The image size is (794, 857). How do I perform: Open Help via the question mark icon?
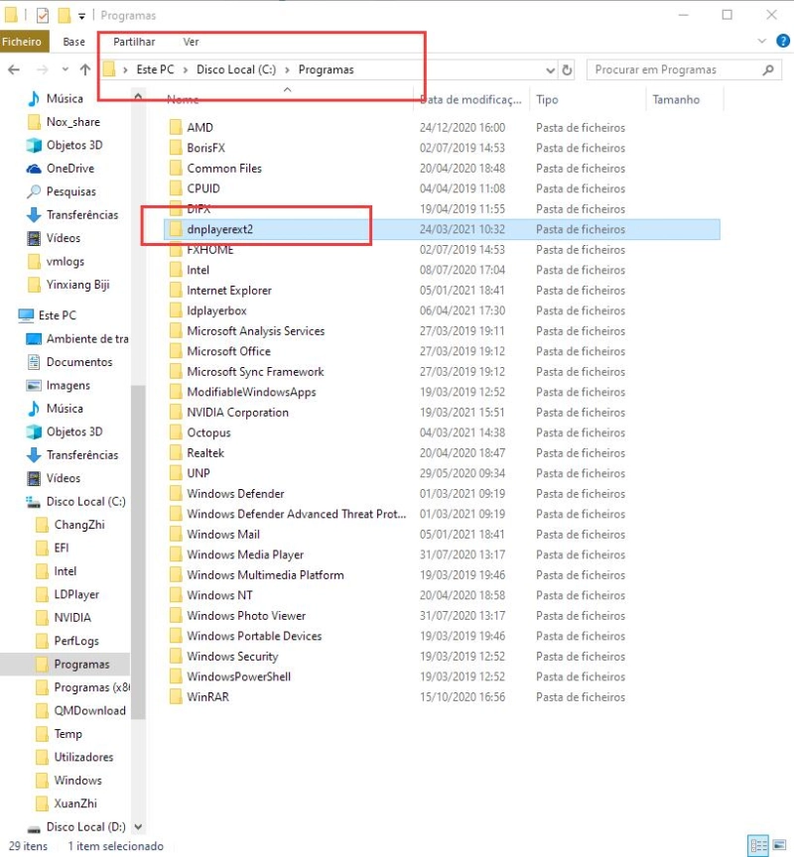(x=781, y=42)
